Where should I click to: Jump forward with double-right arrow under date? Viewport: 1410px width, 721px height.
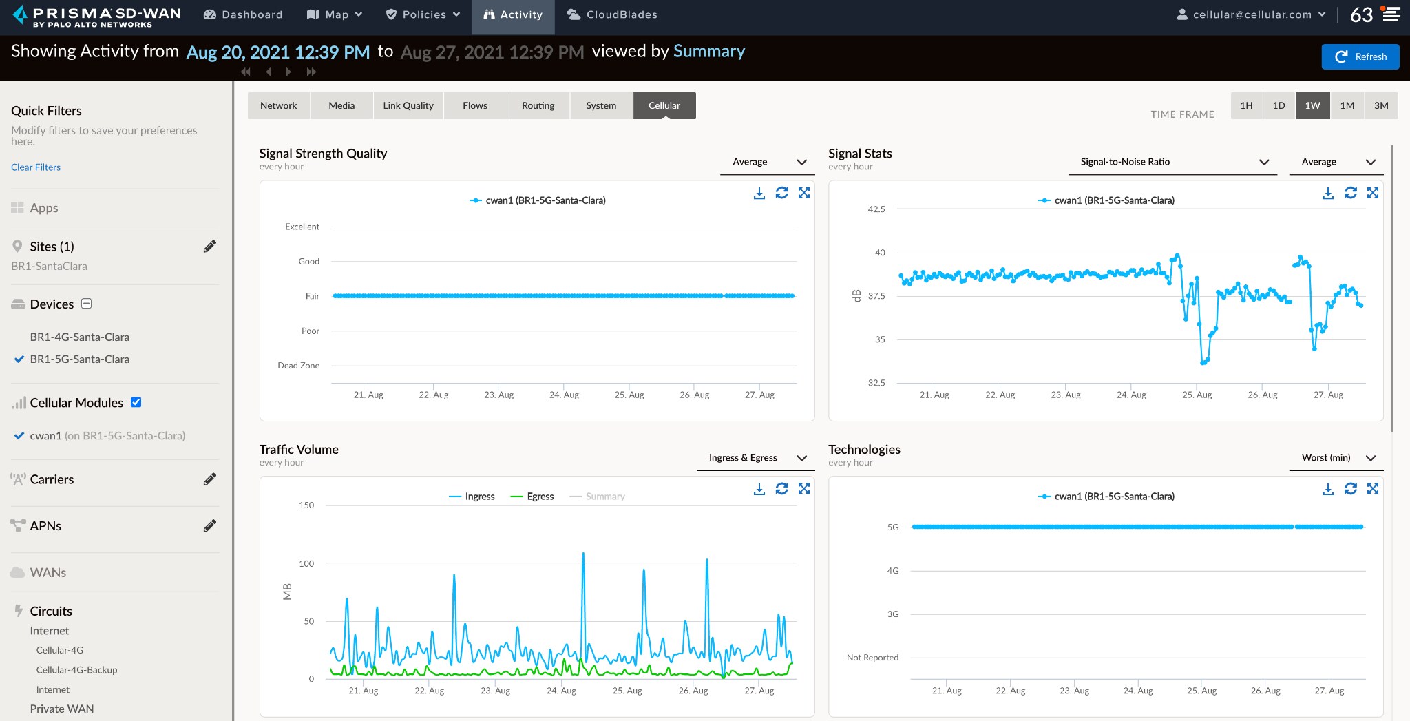click(311, 72)
